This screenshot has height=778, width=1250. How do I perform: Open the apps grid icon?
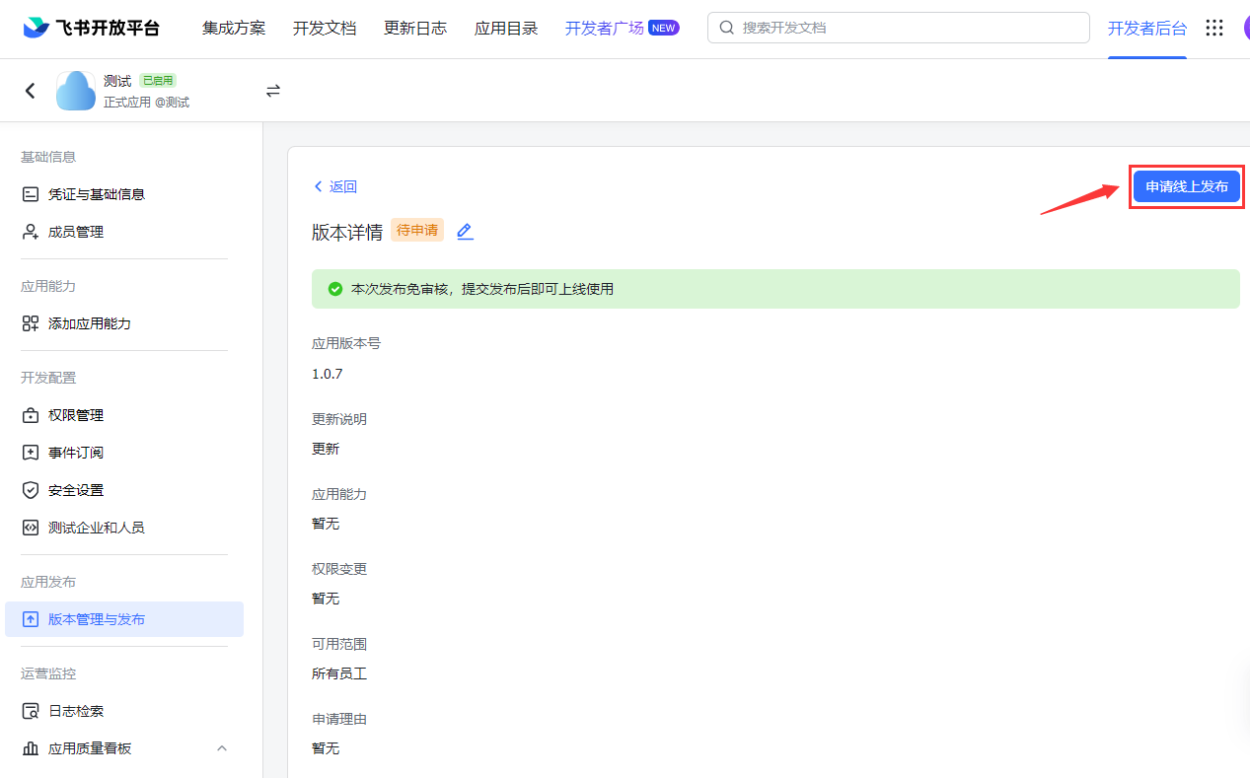[1214, 28]
